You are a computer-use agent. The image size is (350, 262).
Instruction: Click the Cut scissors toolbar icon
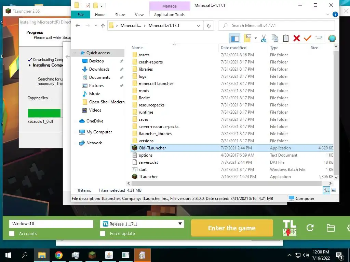264,38
